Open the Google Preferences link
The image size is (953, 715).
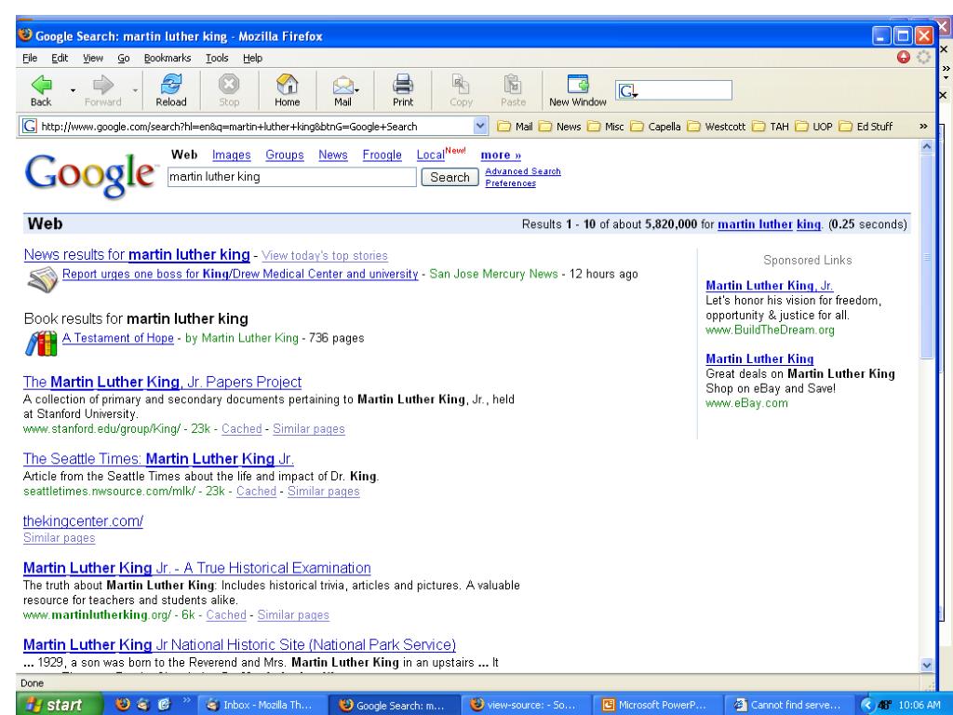tap(511, 183)
